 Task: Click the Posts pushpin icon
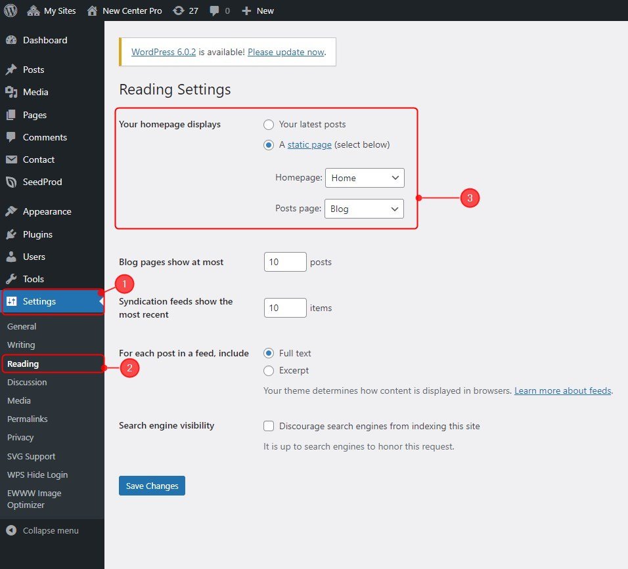click(11, 70)
